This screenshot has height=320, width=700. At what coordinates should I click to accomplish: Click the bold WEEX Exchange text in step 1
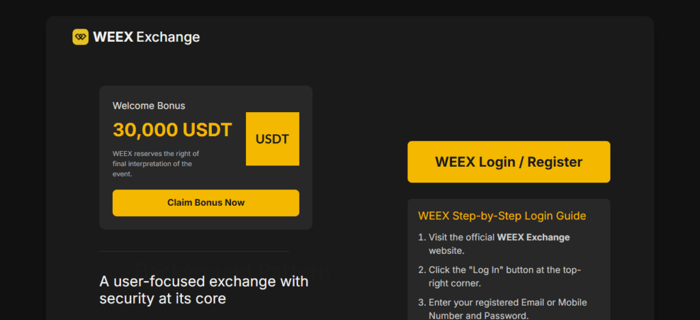coord(533,237)
